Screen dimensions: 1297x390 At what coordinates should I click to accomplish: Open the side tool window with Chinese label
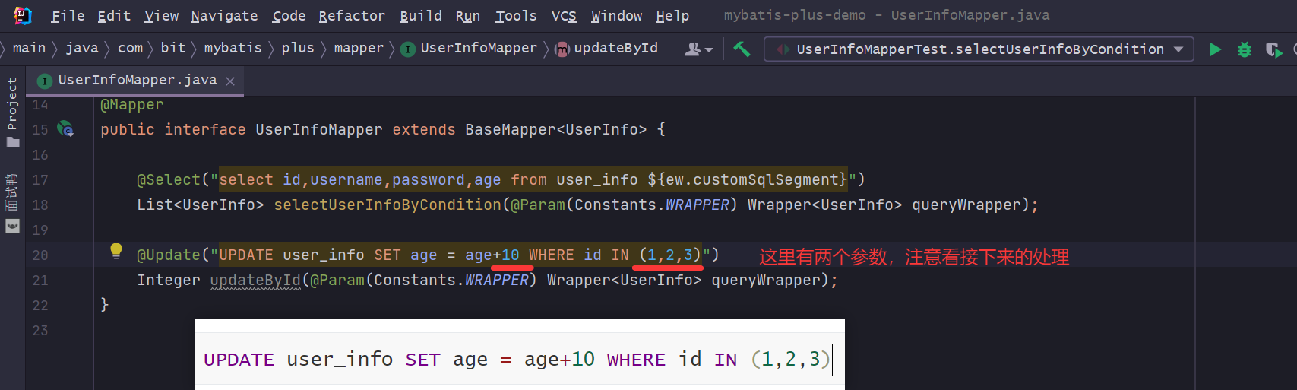pyautogui.click(x=12, y=202)
